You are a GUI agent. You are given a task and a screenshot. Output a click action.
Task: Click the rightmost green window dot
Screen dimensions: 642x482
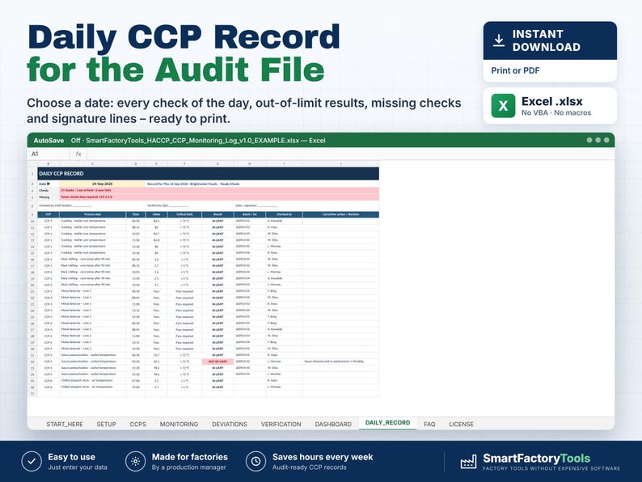point(606,140)
